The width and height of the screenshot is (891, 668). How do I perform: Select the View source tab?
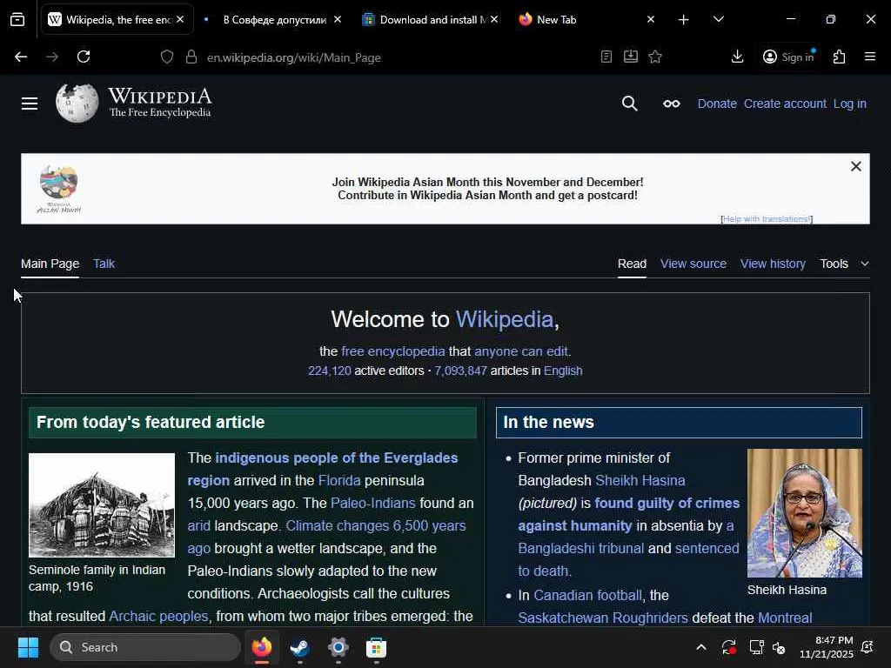693,264
